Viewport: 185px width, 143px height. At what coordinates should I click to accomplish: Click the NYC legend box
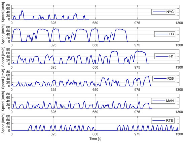(163, 12)
